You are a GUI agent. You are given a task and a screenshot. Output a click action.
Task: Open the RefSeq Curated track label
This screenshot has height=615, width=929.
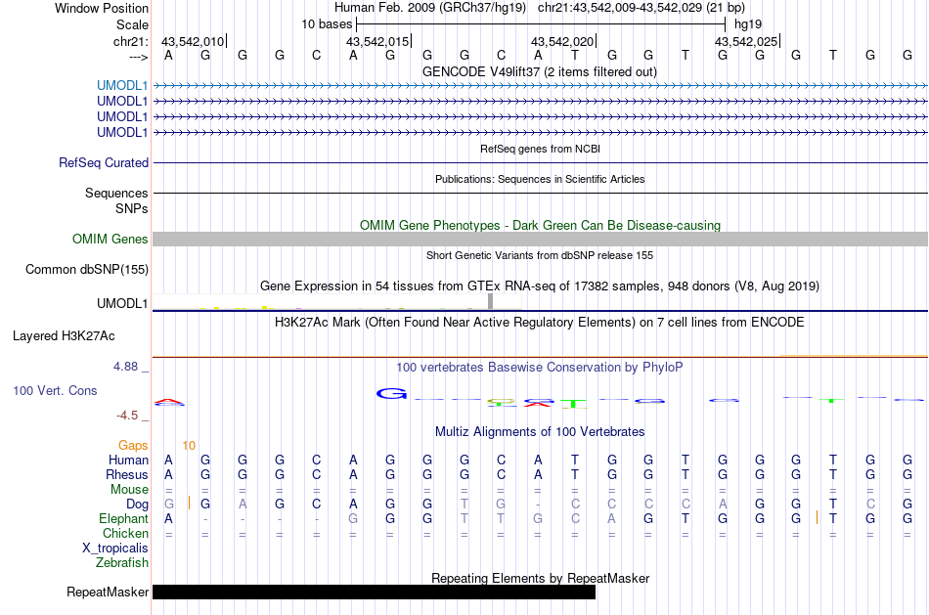tap(104, 162)
